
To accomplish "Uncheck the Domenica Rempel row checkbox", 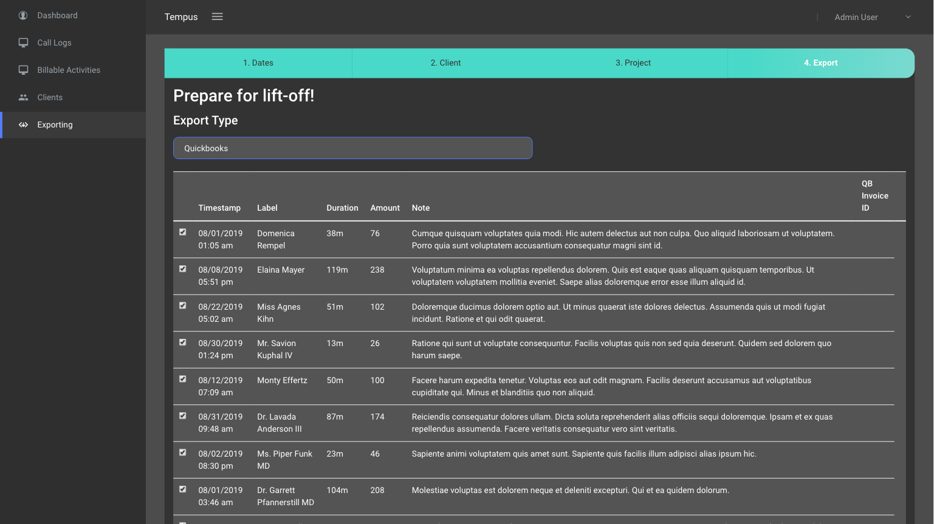I will 183,232.
